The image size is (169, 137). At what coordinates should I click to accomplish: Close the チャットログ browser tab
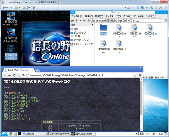coord(32,71)
